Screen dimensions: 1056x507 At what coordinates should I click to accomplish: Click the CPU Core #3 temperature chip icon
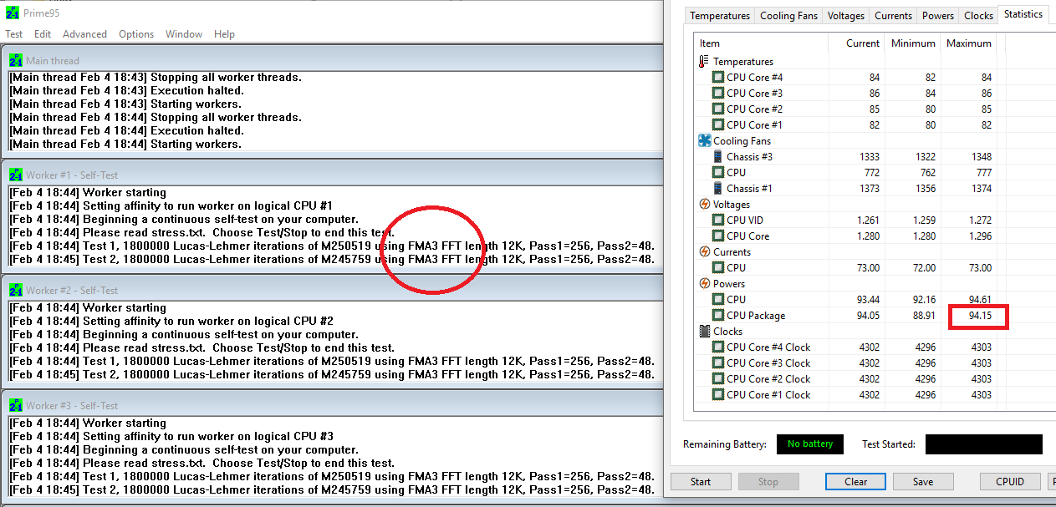[717, 93]
